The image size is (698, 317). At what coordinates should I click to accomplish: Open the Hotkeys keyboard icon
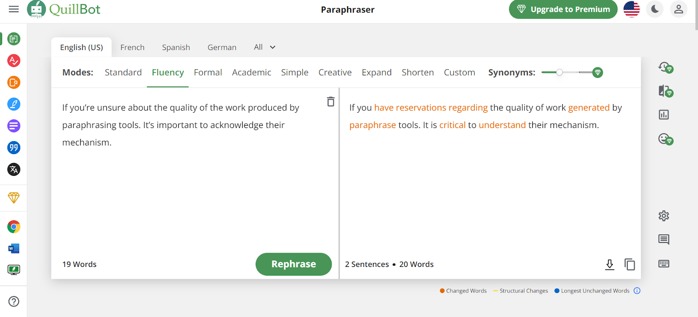click(x=664, y=263)
